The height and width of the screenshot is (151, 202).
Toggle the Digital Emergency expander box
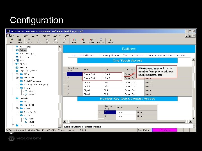(17, 81)
